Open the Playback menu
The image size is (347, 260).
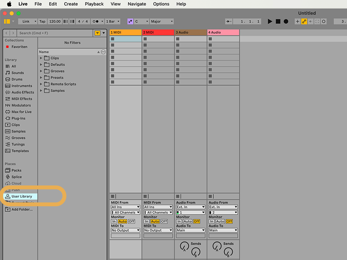click(x=94, y=4)
